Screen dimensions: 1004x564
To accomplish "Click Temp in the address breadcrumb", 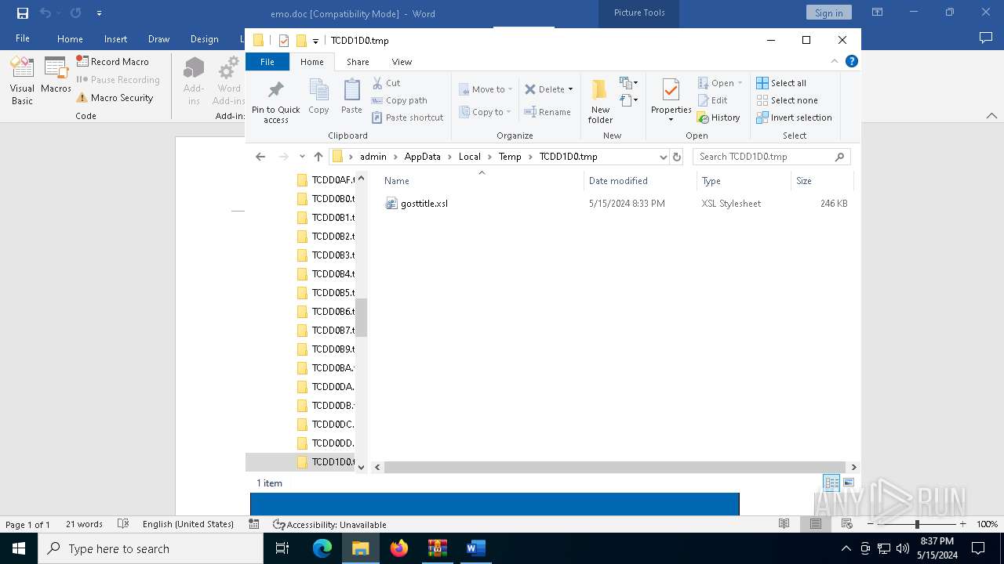I will (510, 157).
